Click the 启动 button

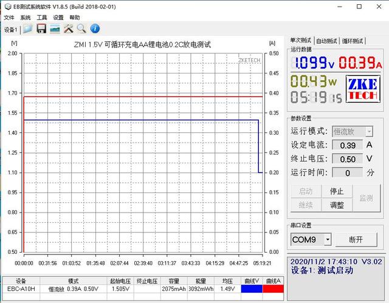coord(306,191)
